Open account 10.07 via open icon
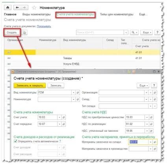This screenshot has width=167, height=165. tap(64, 124)
